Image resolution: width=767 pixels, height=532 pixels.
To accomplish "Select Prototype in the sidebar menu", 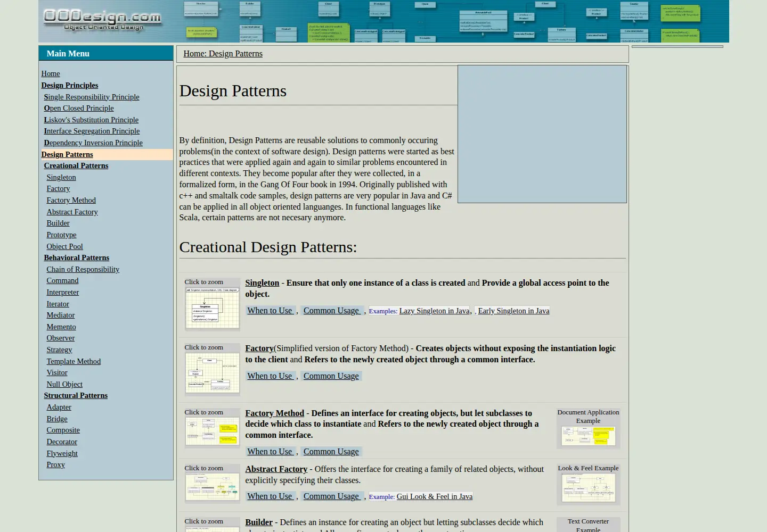I will 61,235.
